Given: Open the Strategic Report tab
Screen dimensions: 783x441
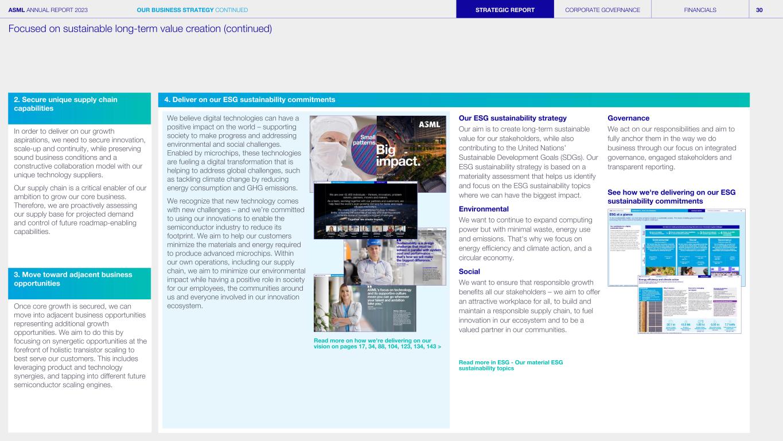Looking at the screenshot, I should click(505, 10).
